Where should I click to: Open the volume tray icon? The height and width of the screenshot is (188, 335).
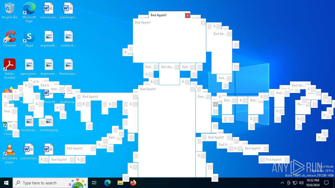[301, 183]
